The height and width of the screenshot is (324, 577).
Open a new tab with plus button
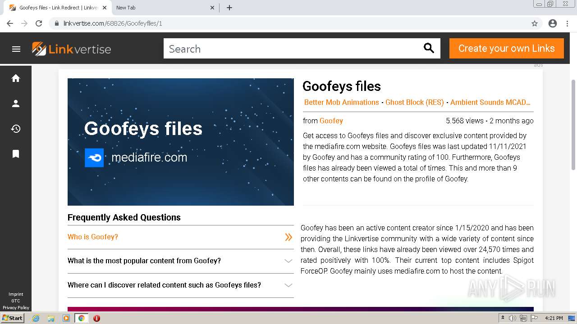click(x=229, y=8)
